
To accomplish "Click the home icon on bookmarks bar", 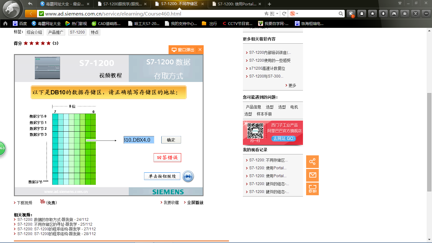I will 5,23.
